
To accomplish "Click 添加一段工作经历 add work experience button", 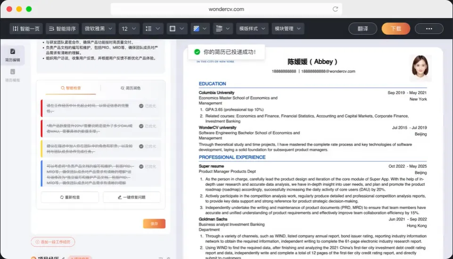I will point(53,242).
